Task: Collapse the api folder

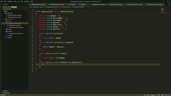Action: tap(7, 11)
